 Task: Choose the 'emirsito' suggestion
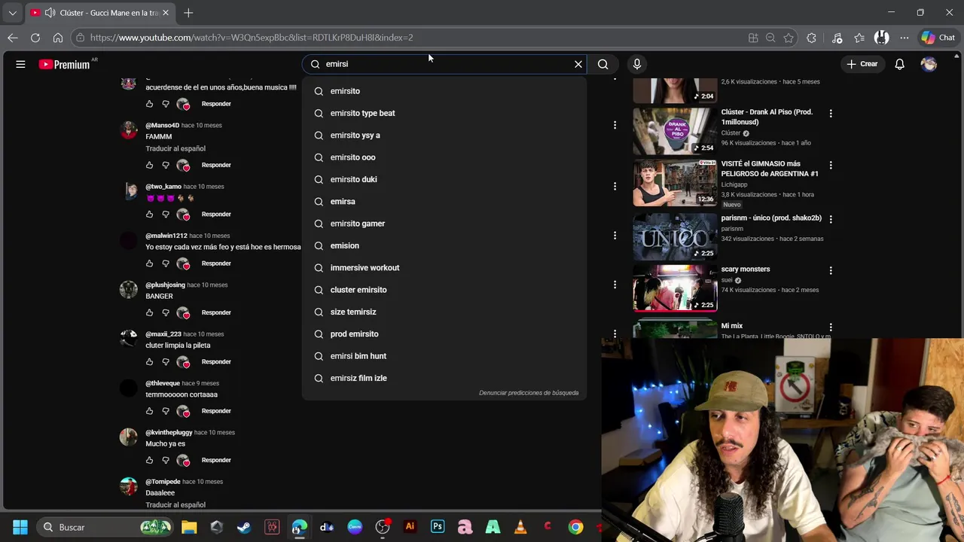tap(444, 91)
